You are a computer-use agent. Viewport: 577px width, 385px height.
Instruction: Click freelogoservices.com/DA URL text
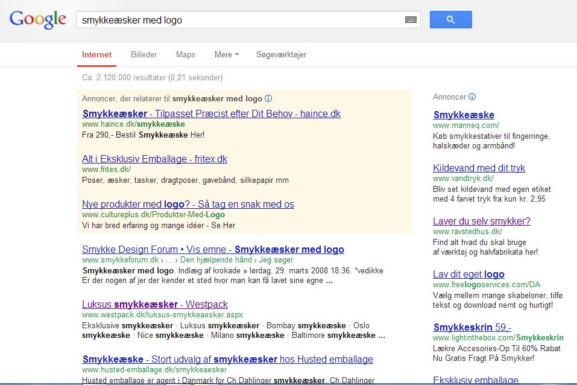point(487,284)
